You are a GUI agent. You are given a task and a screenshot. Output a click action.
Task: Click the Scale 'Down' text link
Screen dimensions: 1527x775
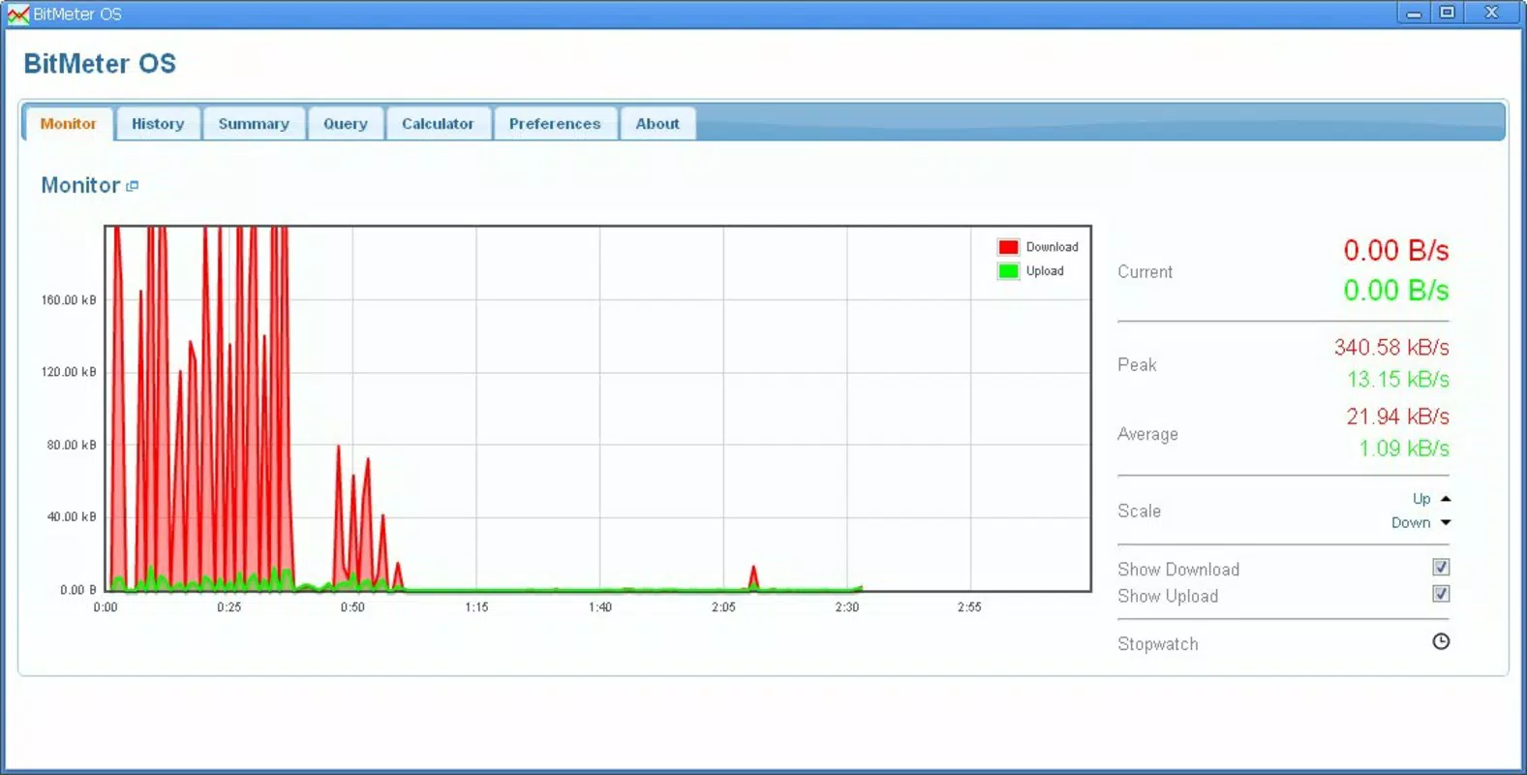click(1411, 523)
